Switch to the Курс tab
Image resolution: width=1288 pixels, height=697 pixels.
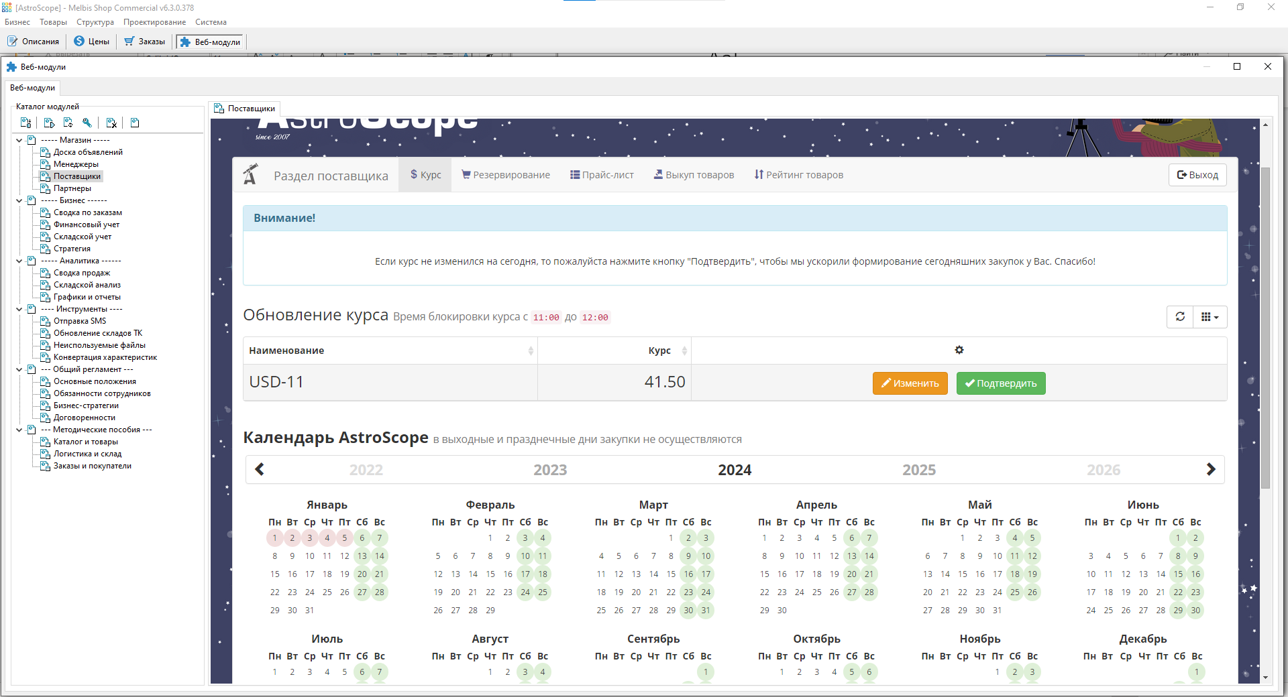click(x=425, y=175)
